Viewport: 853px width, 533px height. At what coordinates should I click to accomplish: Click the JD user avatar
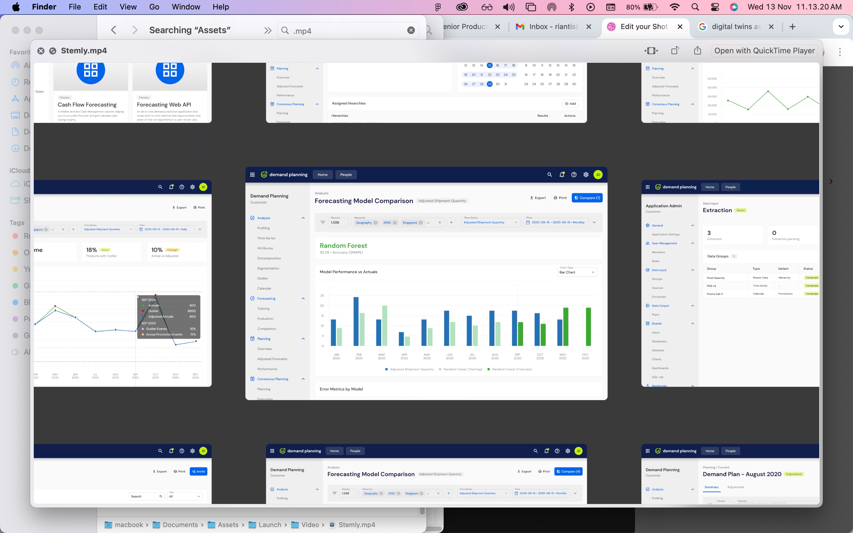click(598, 174)
